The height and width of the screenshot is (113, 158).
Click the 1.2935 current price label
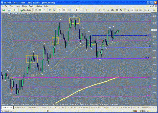(x=154, y=30)
